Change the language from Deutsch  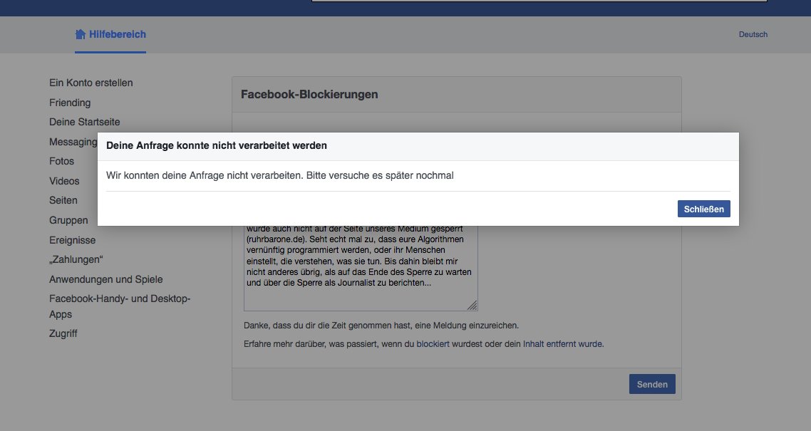point(753,33)
